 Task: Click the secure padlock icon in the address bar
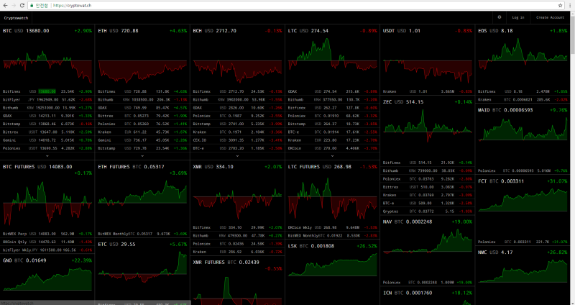click(32, 6)
